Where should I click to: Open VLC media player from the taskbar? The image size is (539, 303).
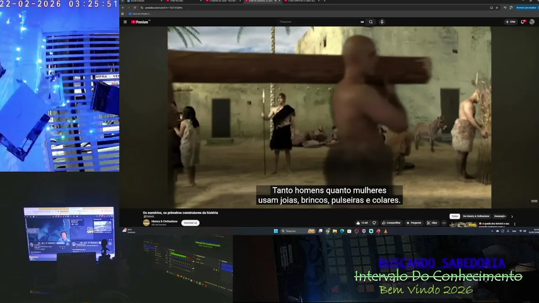[x=385, y=231]
